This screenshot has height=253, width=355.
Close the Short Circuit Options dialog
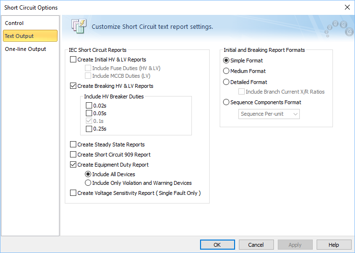[347, 7]
